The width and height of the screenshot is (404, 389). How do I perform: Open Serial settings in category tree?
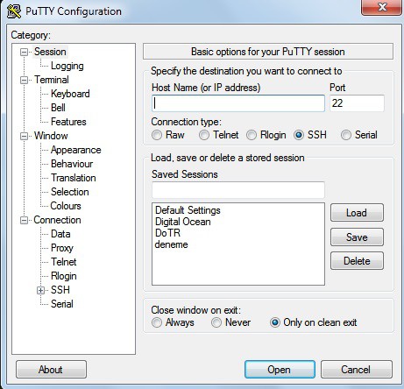62,304
